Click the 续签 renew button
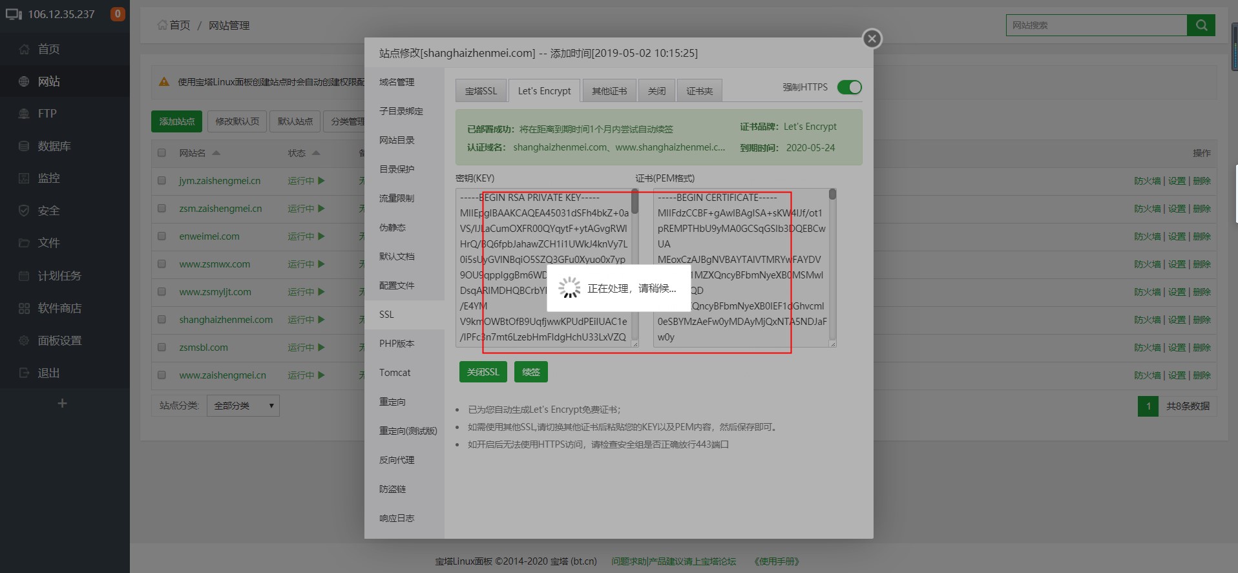Viewport: 1238px width, 573px height. click(531, 372)
